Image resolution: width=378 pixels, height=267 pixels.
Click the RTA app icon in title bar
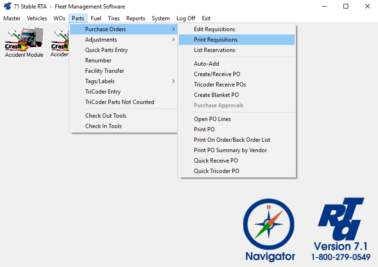pyautogui.click(x=8, y=7)
